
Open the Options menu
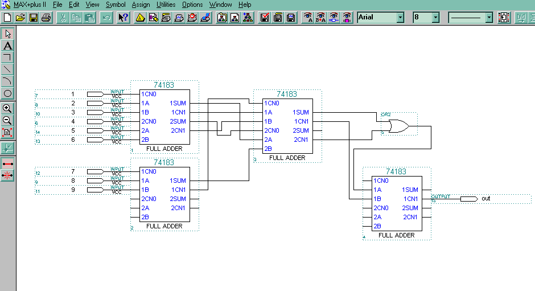(x=192, y=5)
